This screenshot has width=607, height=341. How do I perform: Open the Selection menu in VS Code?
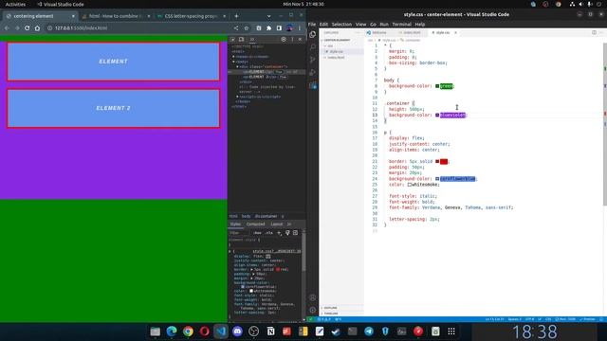(x=341, y=25)
